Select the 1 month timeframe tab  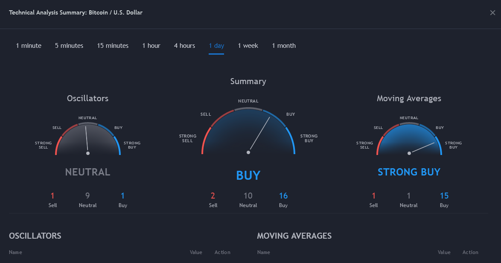coord(284,46)
